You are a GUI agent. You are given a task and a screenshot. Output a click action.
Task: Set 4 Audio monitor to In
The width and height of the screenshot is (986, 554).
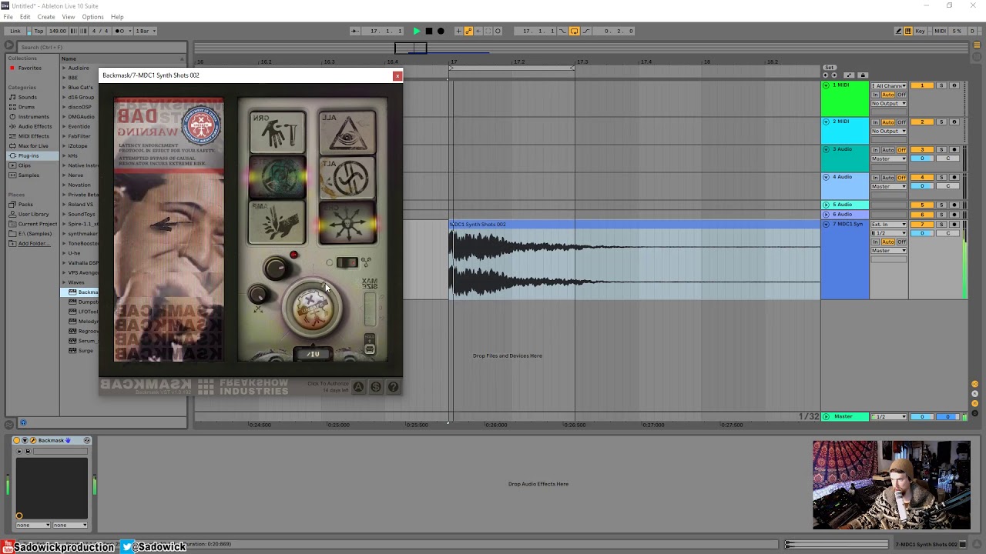(x=875, y=177)
